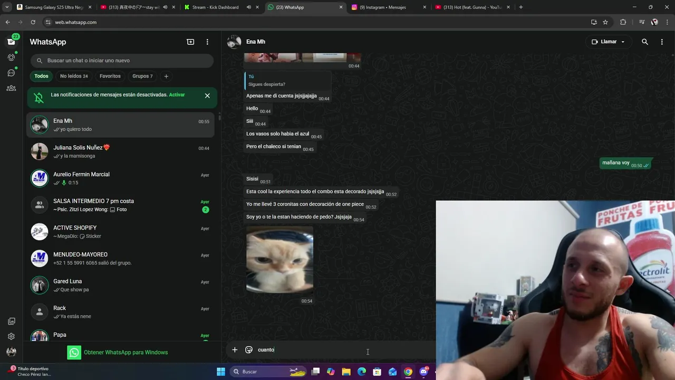
Task: Mute the Kick Dashboard tab audio icon
Action: pos(249,7)
